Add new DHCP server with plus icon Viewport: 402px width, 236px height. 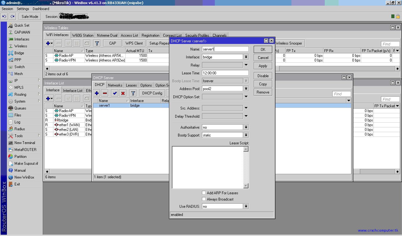click(x=97, y=93)
